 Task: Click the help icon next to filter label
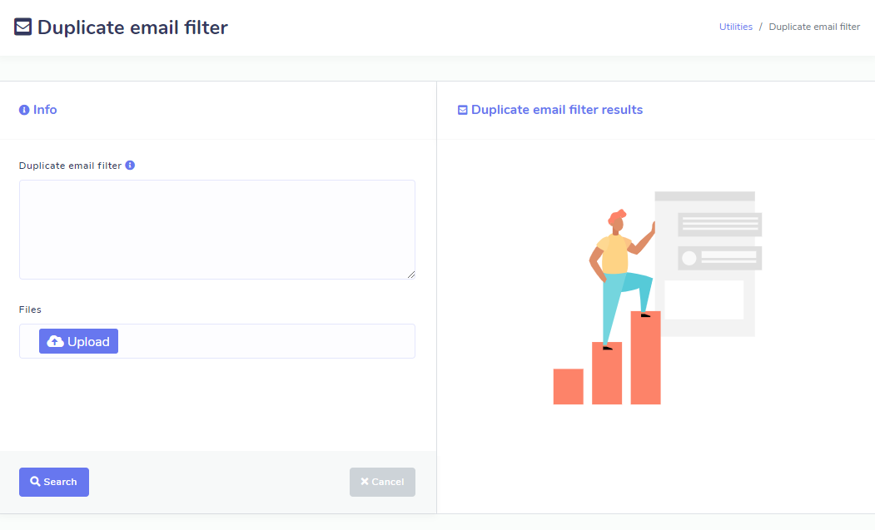[x=130, y=165]
